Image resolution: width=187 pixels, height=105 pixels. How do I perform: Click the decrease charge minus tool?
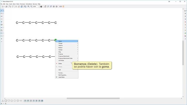1,42
